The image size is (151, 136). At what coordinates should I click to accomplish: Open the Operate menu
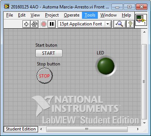72,15
